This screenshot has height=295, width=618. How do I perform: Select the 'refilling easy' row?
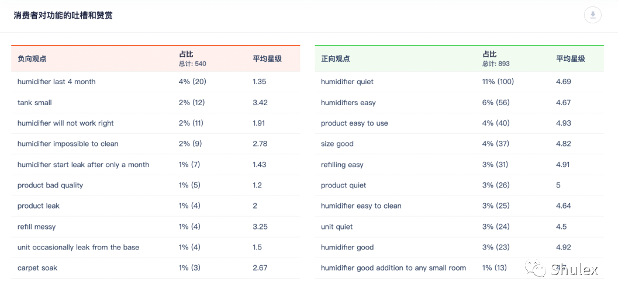459,165
